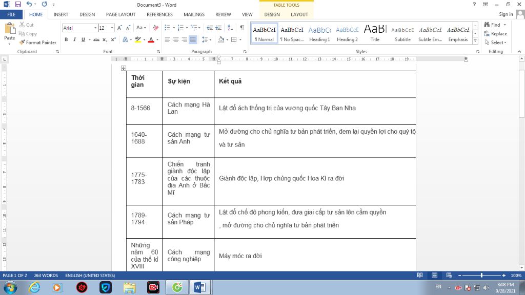Switch to Web Layout view
Image resolution: width=525 pixels, height=295 pixels.
[x=449, y=275]
